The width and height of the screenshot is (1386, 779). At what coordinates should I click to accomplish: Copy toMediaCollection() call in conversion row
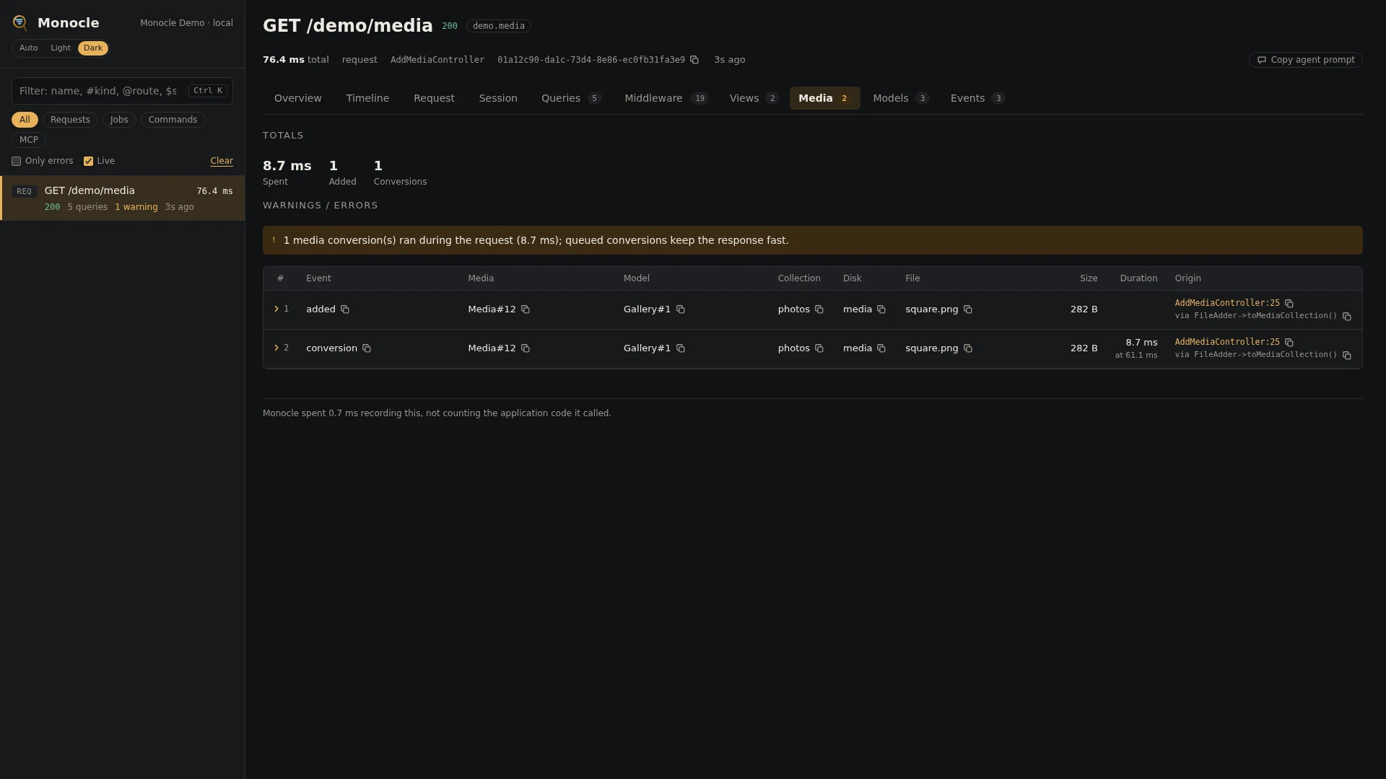[x=1347, y=356]
